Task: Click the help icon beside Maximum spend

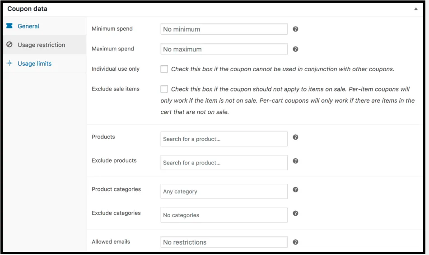Action: tap(295, 49)
